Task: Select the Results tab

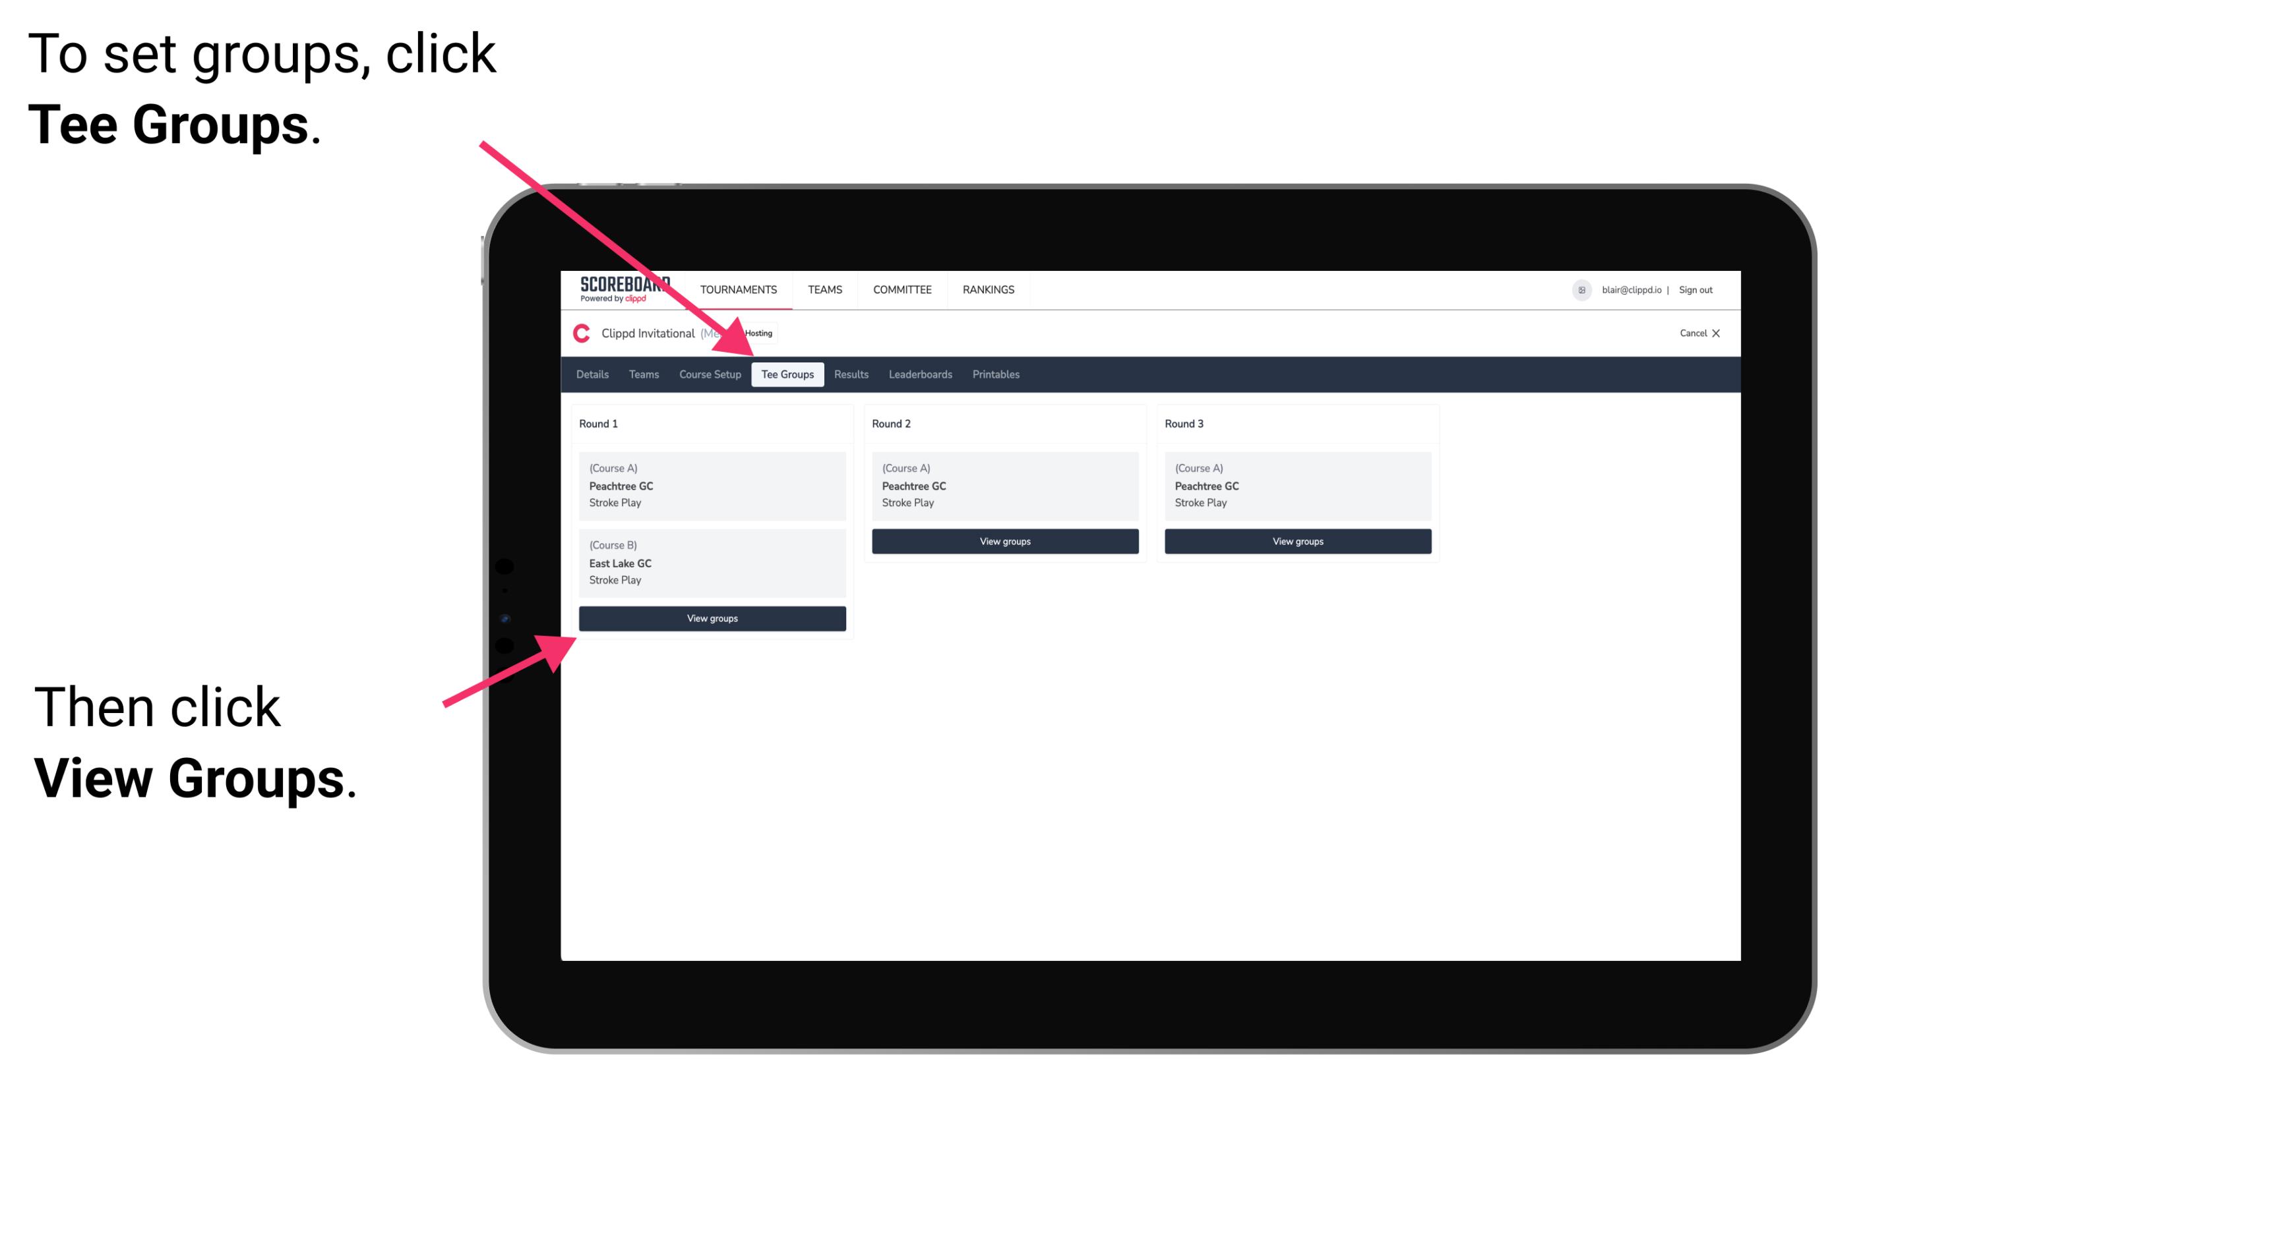Action: [x=849, y=374]
